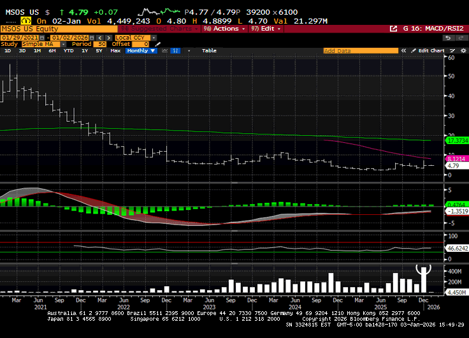Viewport: 469px width, 338px height.
Task: Click the redo arrow icon
Action: (459, 38)
